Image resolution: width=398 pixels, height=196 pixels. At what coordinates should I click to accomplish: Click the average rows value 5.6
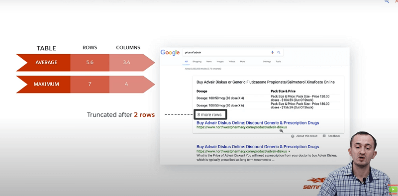[90, 63]
